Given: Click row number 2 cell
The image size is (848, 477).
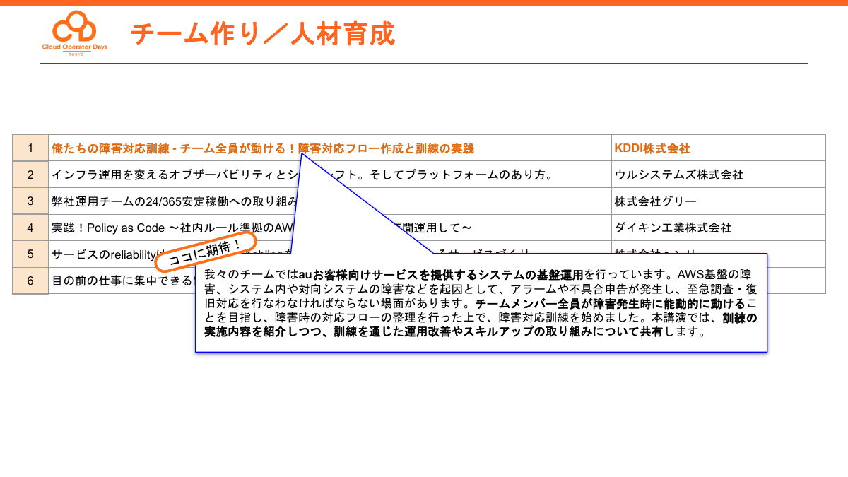Looking at the screenshot, I should point(30,175).
